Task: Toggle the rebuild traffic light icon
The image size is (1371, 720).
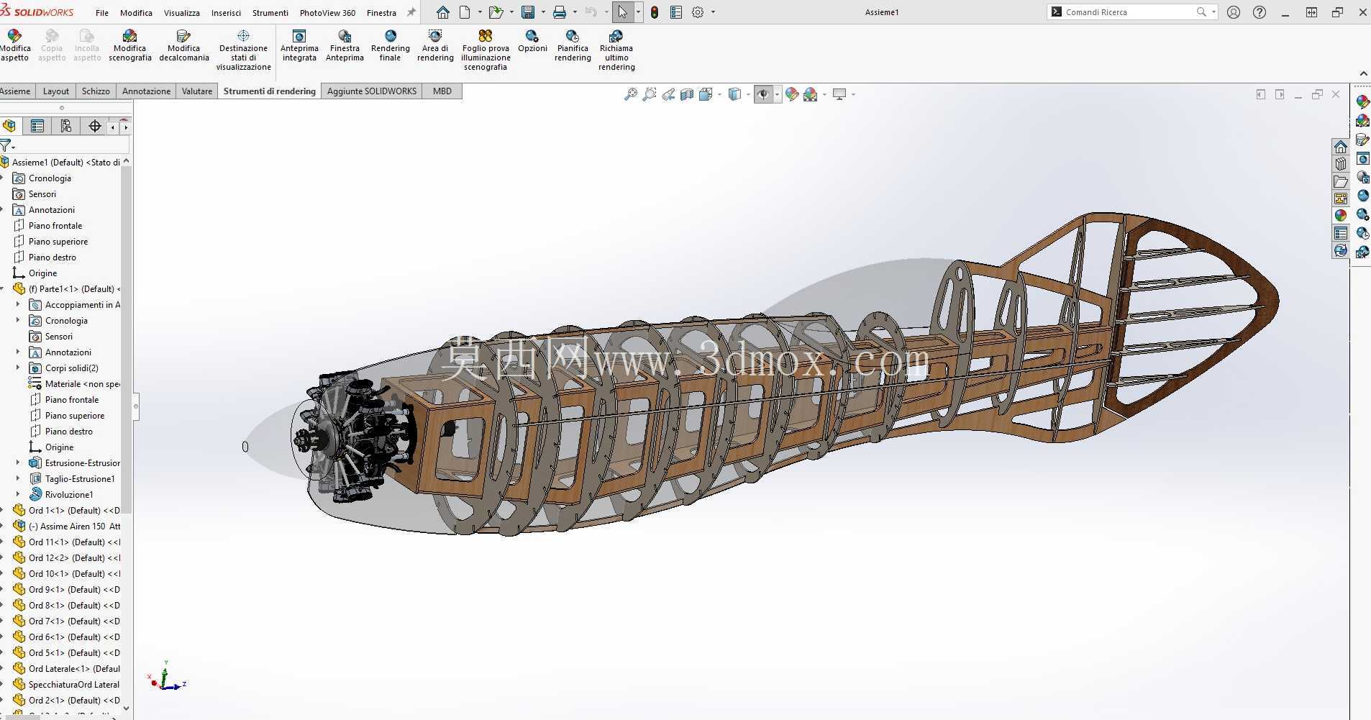Action: coord(655,12)
